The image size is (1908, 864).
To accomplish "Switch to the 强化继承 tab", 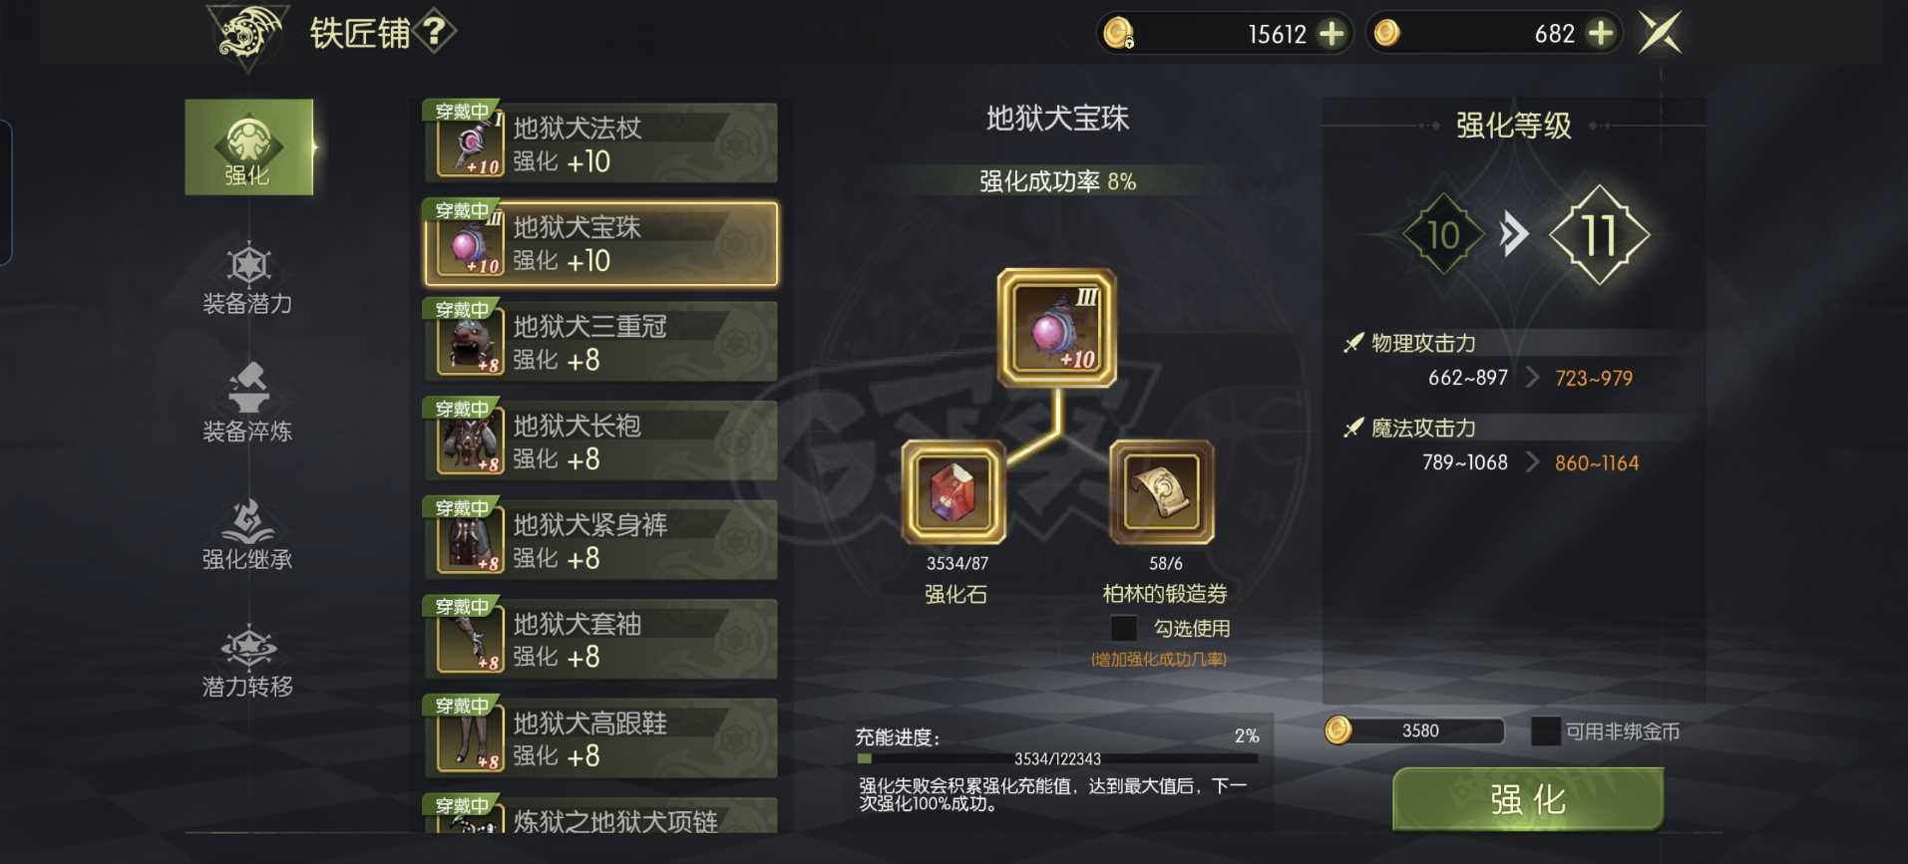I will [x=247, y=535].
